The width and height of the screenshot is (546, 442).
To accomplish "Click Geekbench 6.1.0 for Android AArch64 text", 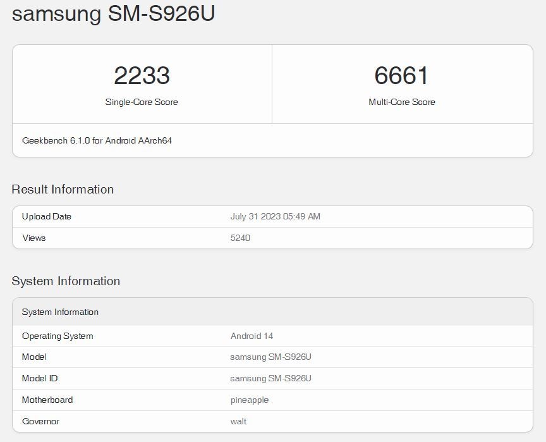I will coord(97,141).
